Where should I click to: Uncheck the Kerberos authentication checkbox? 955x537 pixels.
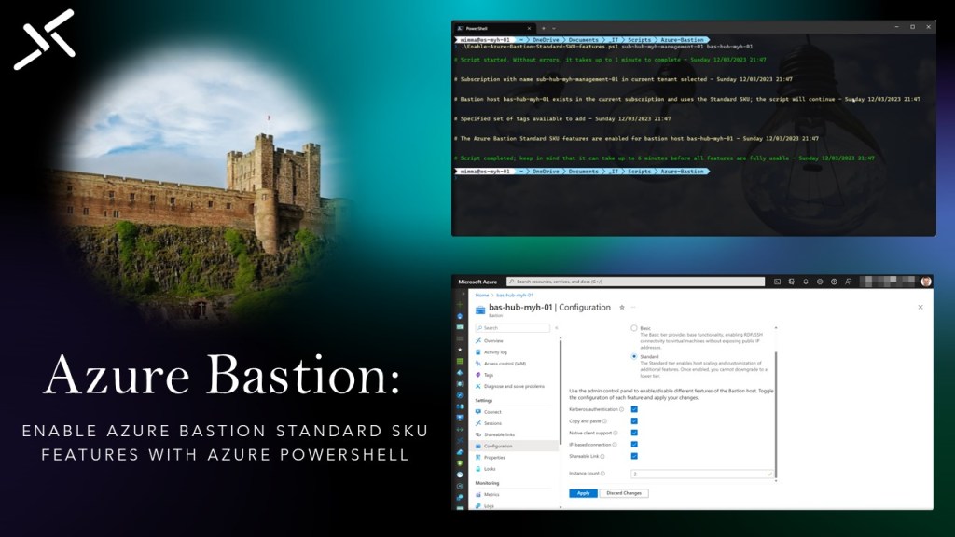(634, 409)
